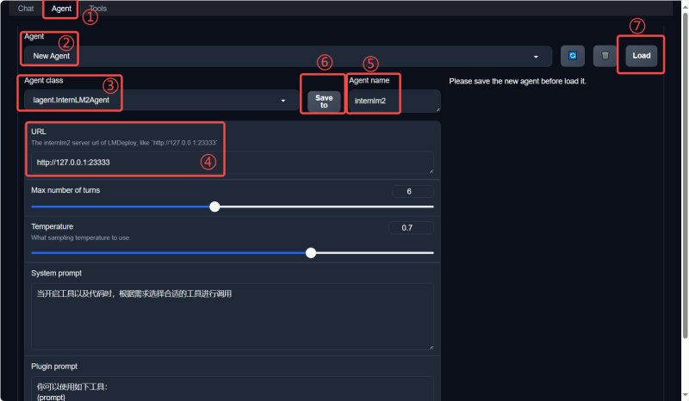Viewport: 689px width, 401px height.
Task: Click the Plugin prompt label
Action: 54,367
